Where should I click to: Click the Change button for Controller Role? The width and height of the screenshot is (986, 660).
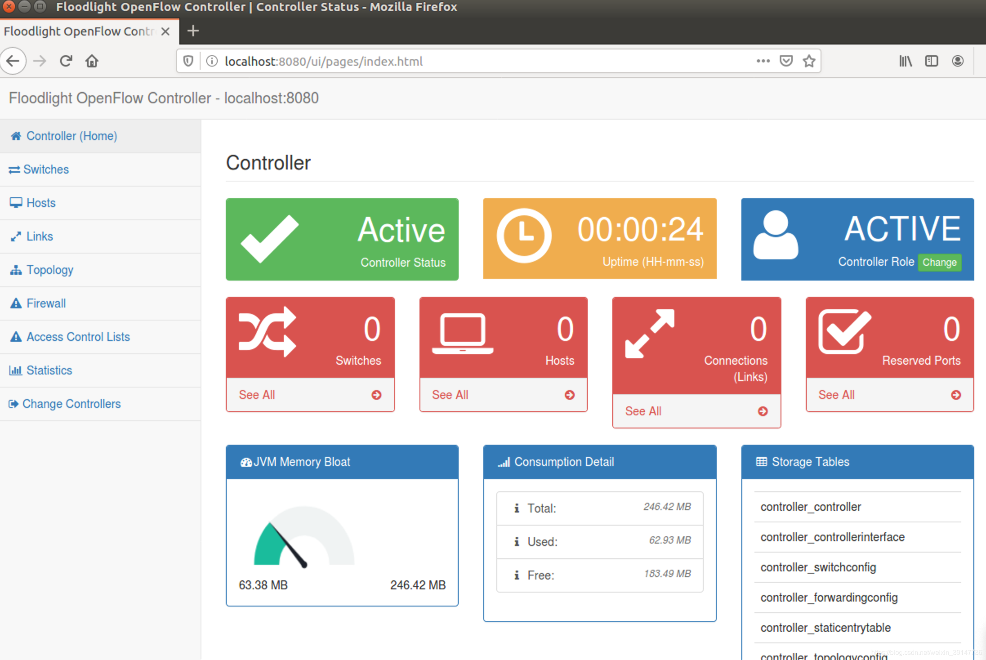pos(939,262)
